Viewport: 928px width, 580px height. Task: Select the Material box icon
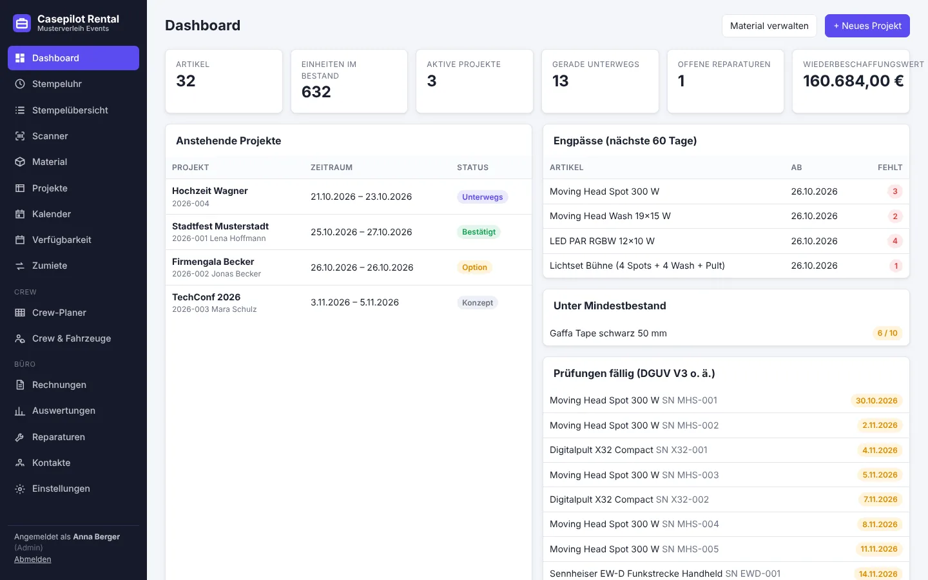point(20,162)
